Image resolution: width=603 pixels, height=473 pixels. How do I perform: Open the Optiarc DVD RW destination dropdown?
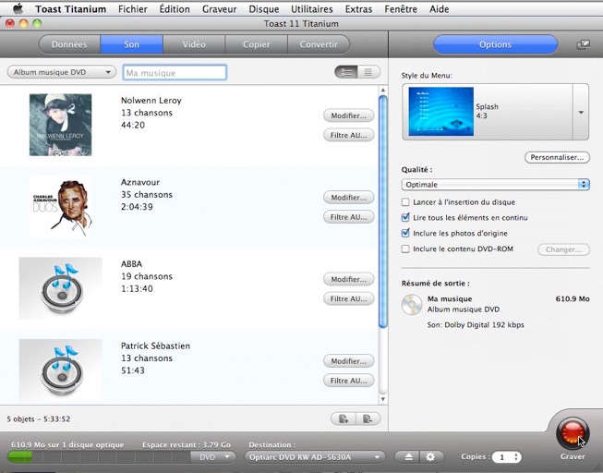(315, 457)
